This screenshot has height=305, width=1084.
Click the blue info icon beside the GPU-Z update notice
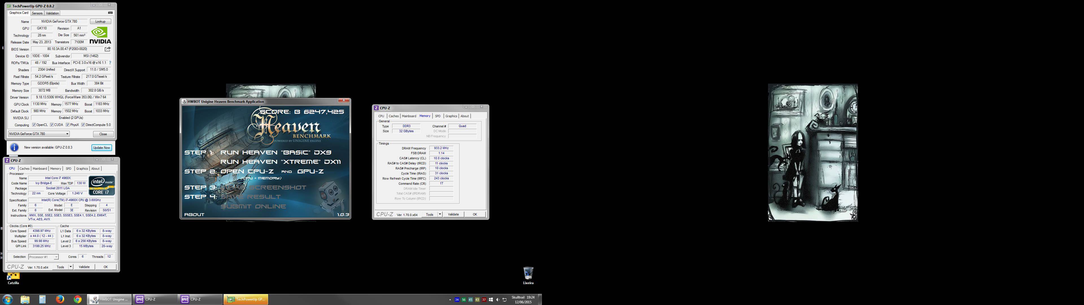coord(14,147)
